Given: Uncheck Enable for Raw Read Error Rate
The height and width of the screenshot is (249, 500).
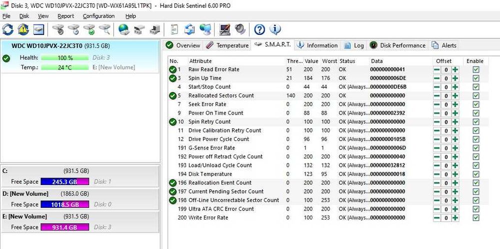Looking at the screenshot, I should tap(476, 69).
